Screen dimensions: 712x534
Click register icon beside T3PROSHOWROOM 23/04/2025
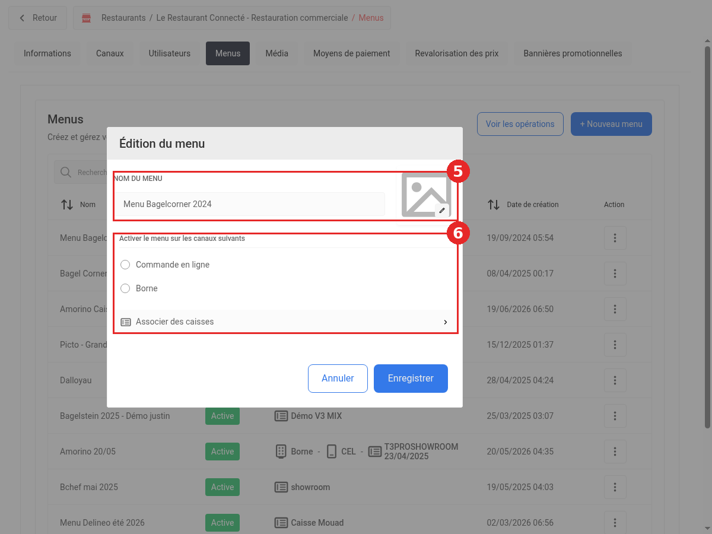pos(374,452)
